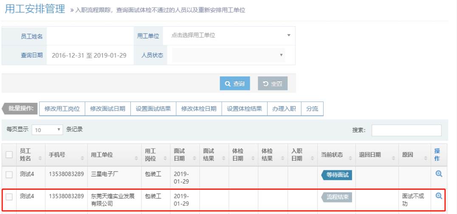This screenshot has height=214, width=457.
Task: Select 设置面试结果 batch operation
Action: 153,109
